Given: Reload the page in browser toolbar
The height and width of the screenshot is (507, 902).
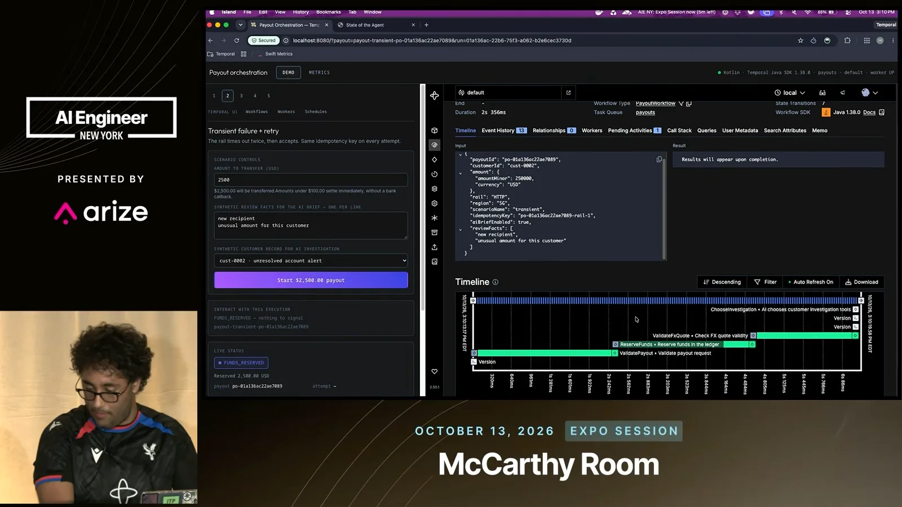Looking at the screenshot, I should (x=237, y=41).
